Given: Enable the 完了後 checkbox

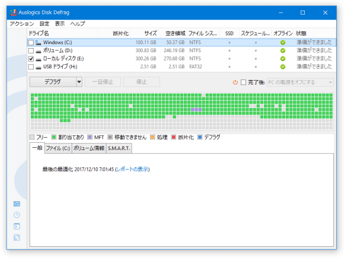Looking at the screenshot, I should pos(243,82).
